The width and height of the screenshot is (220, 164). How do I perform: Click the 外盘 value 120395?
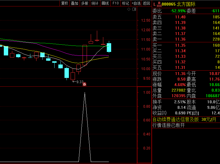179,96
